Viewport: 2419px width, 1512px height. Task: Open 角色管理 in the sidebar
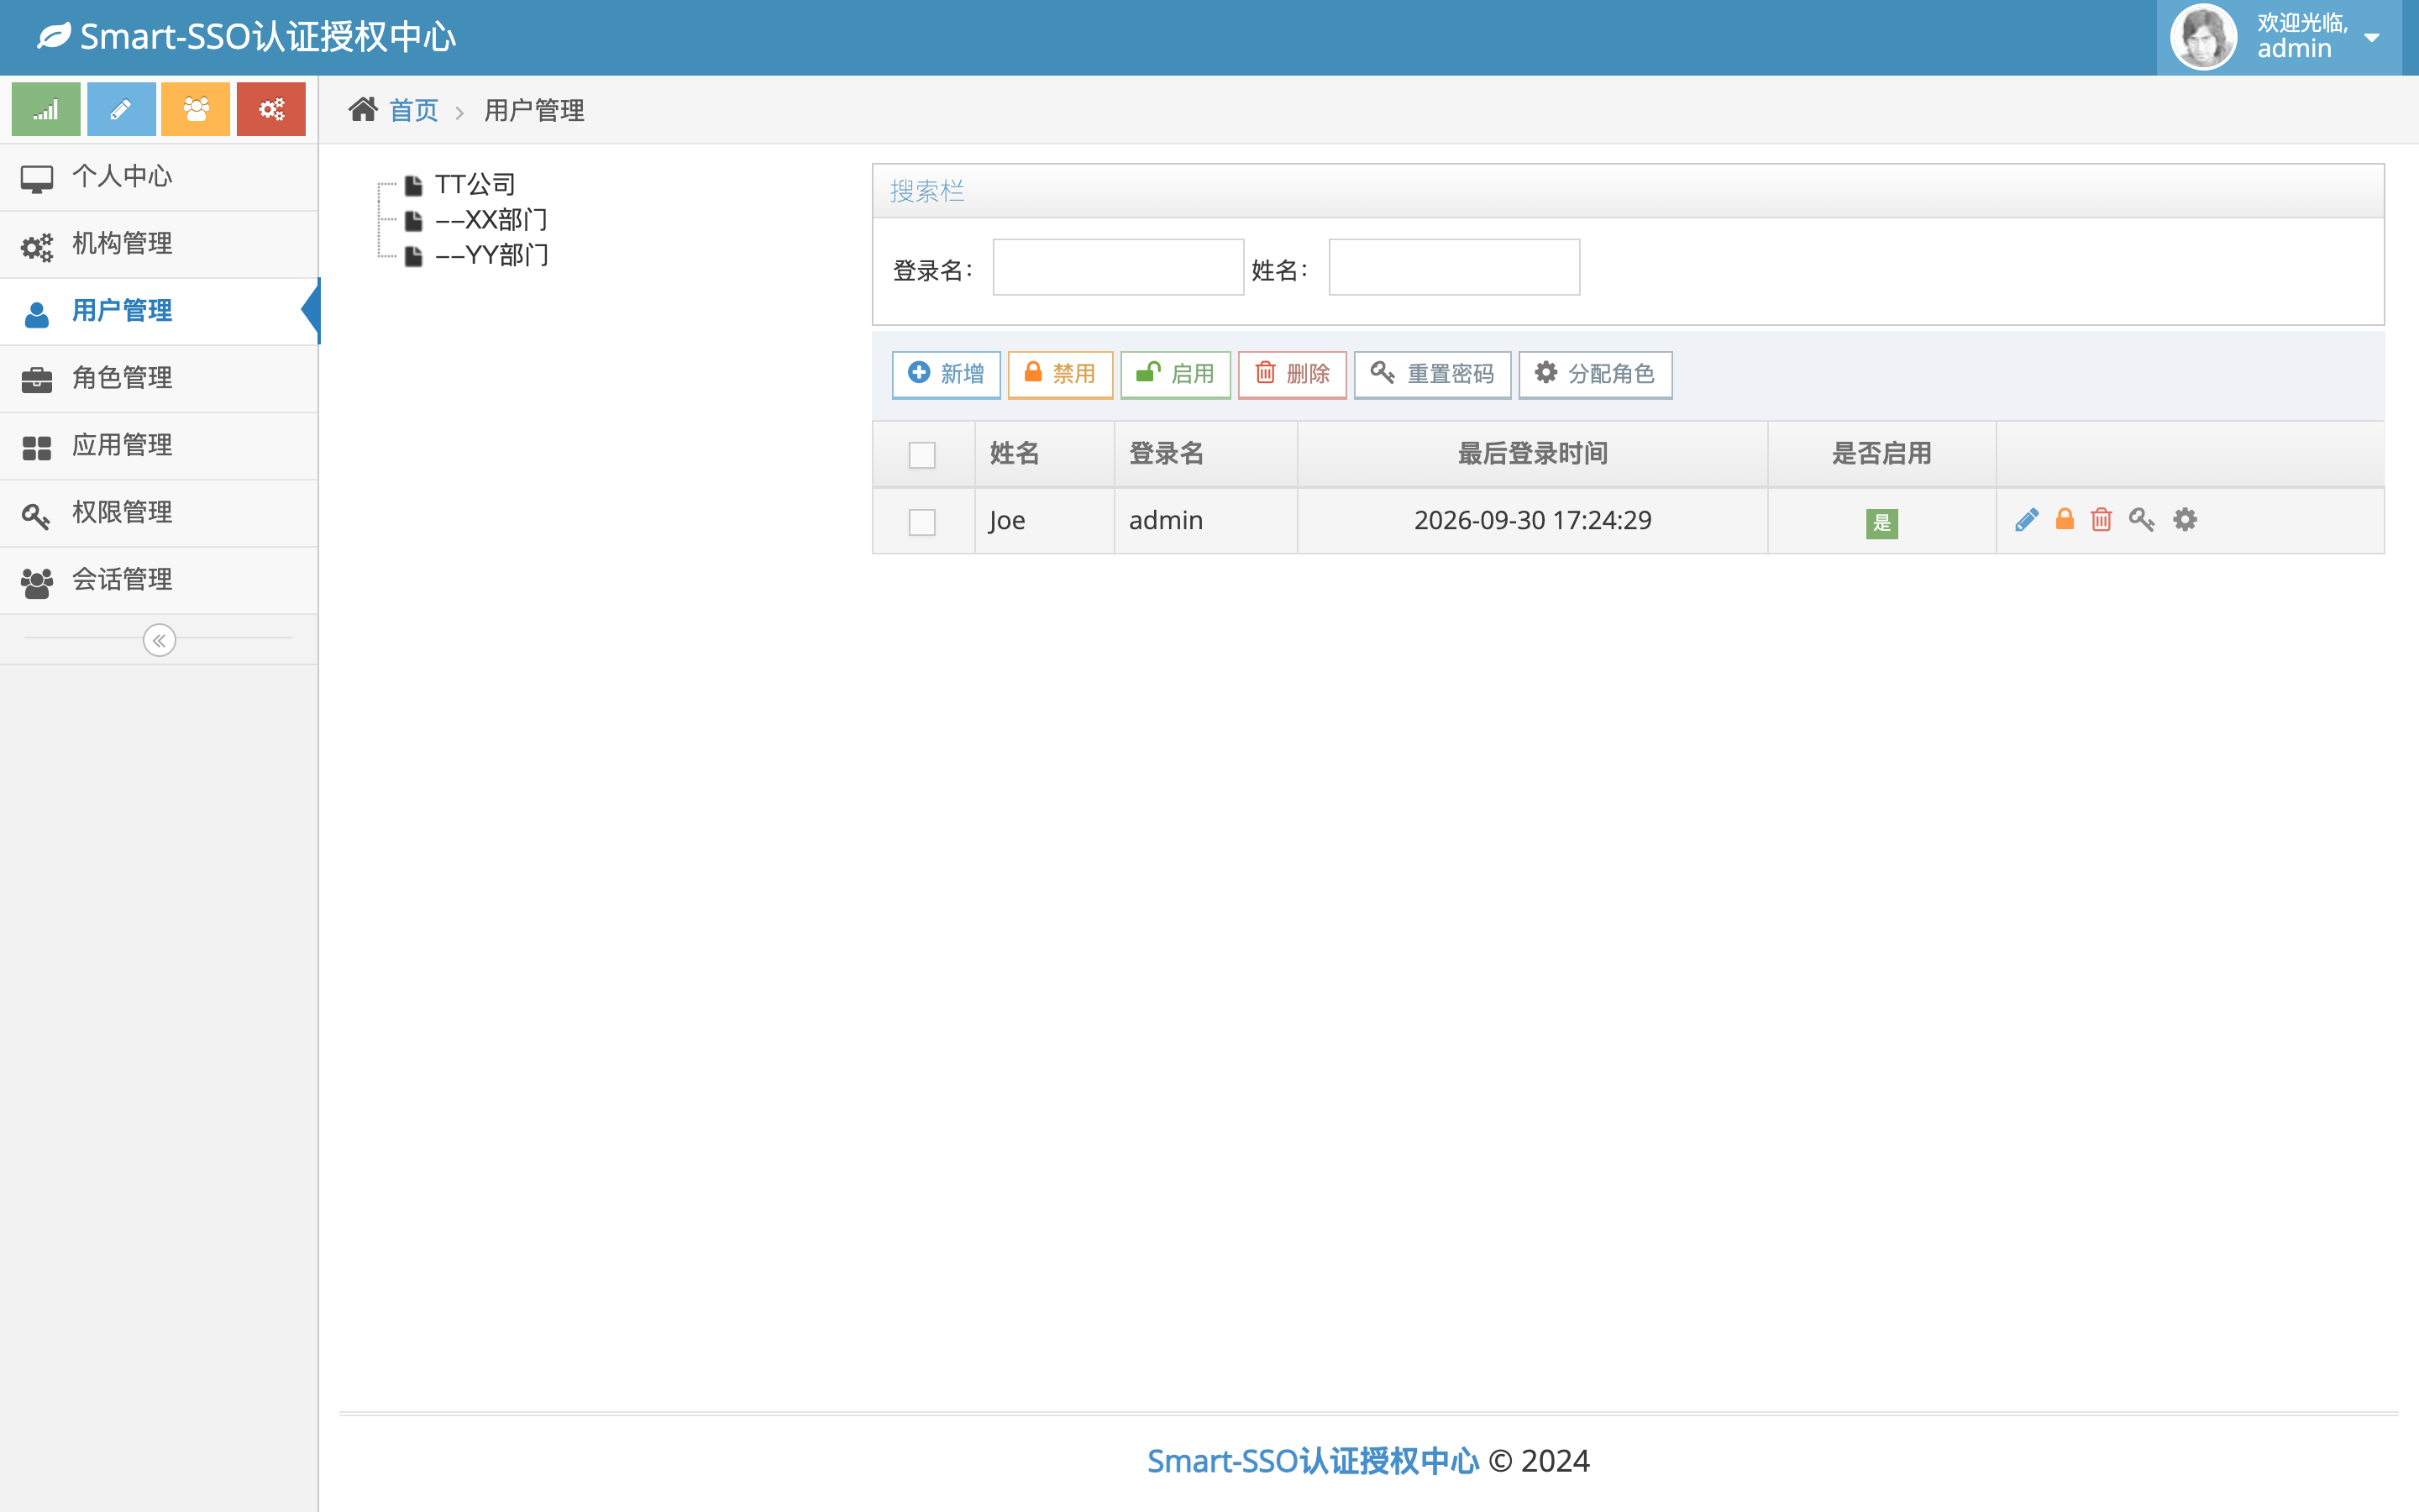pyautogui.click(x=159, y=378)
